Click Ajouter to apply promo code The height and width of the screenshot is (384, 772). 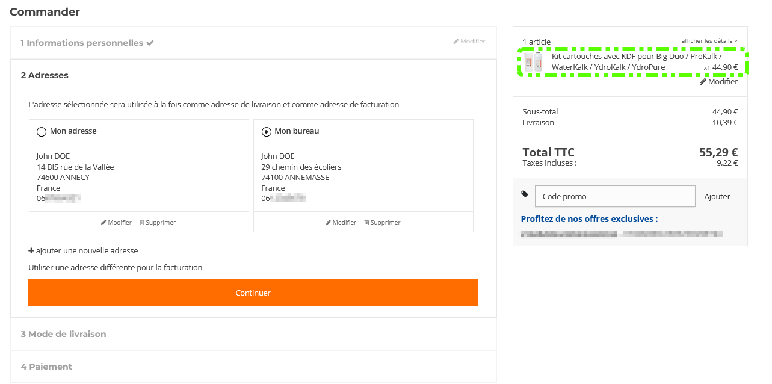[x=717, y=197]
